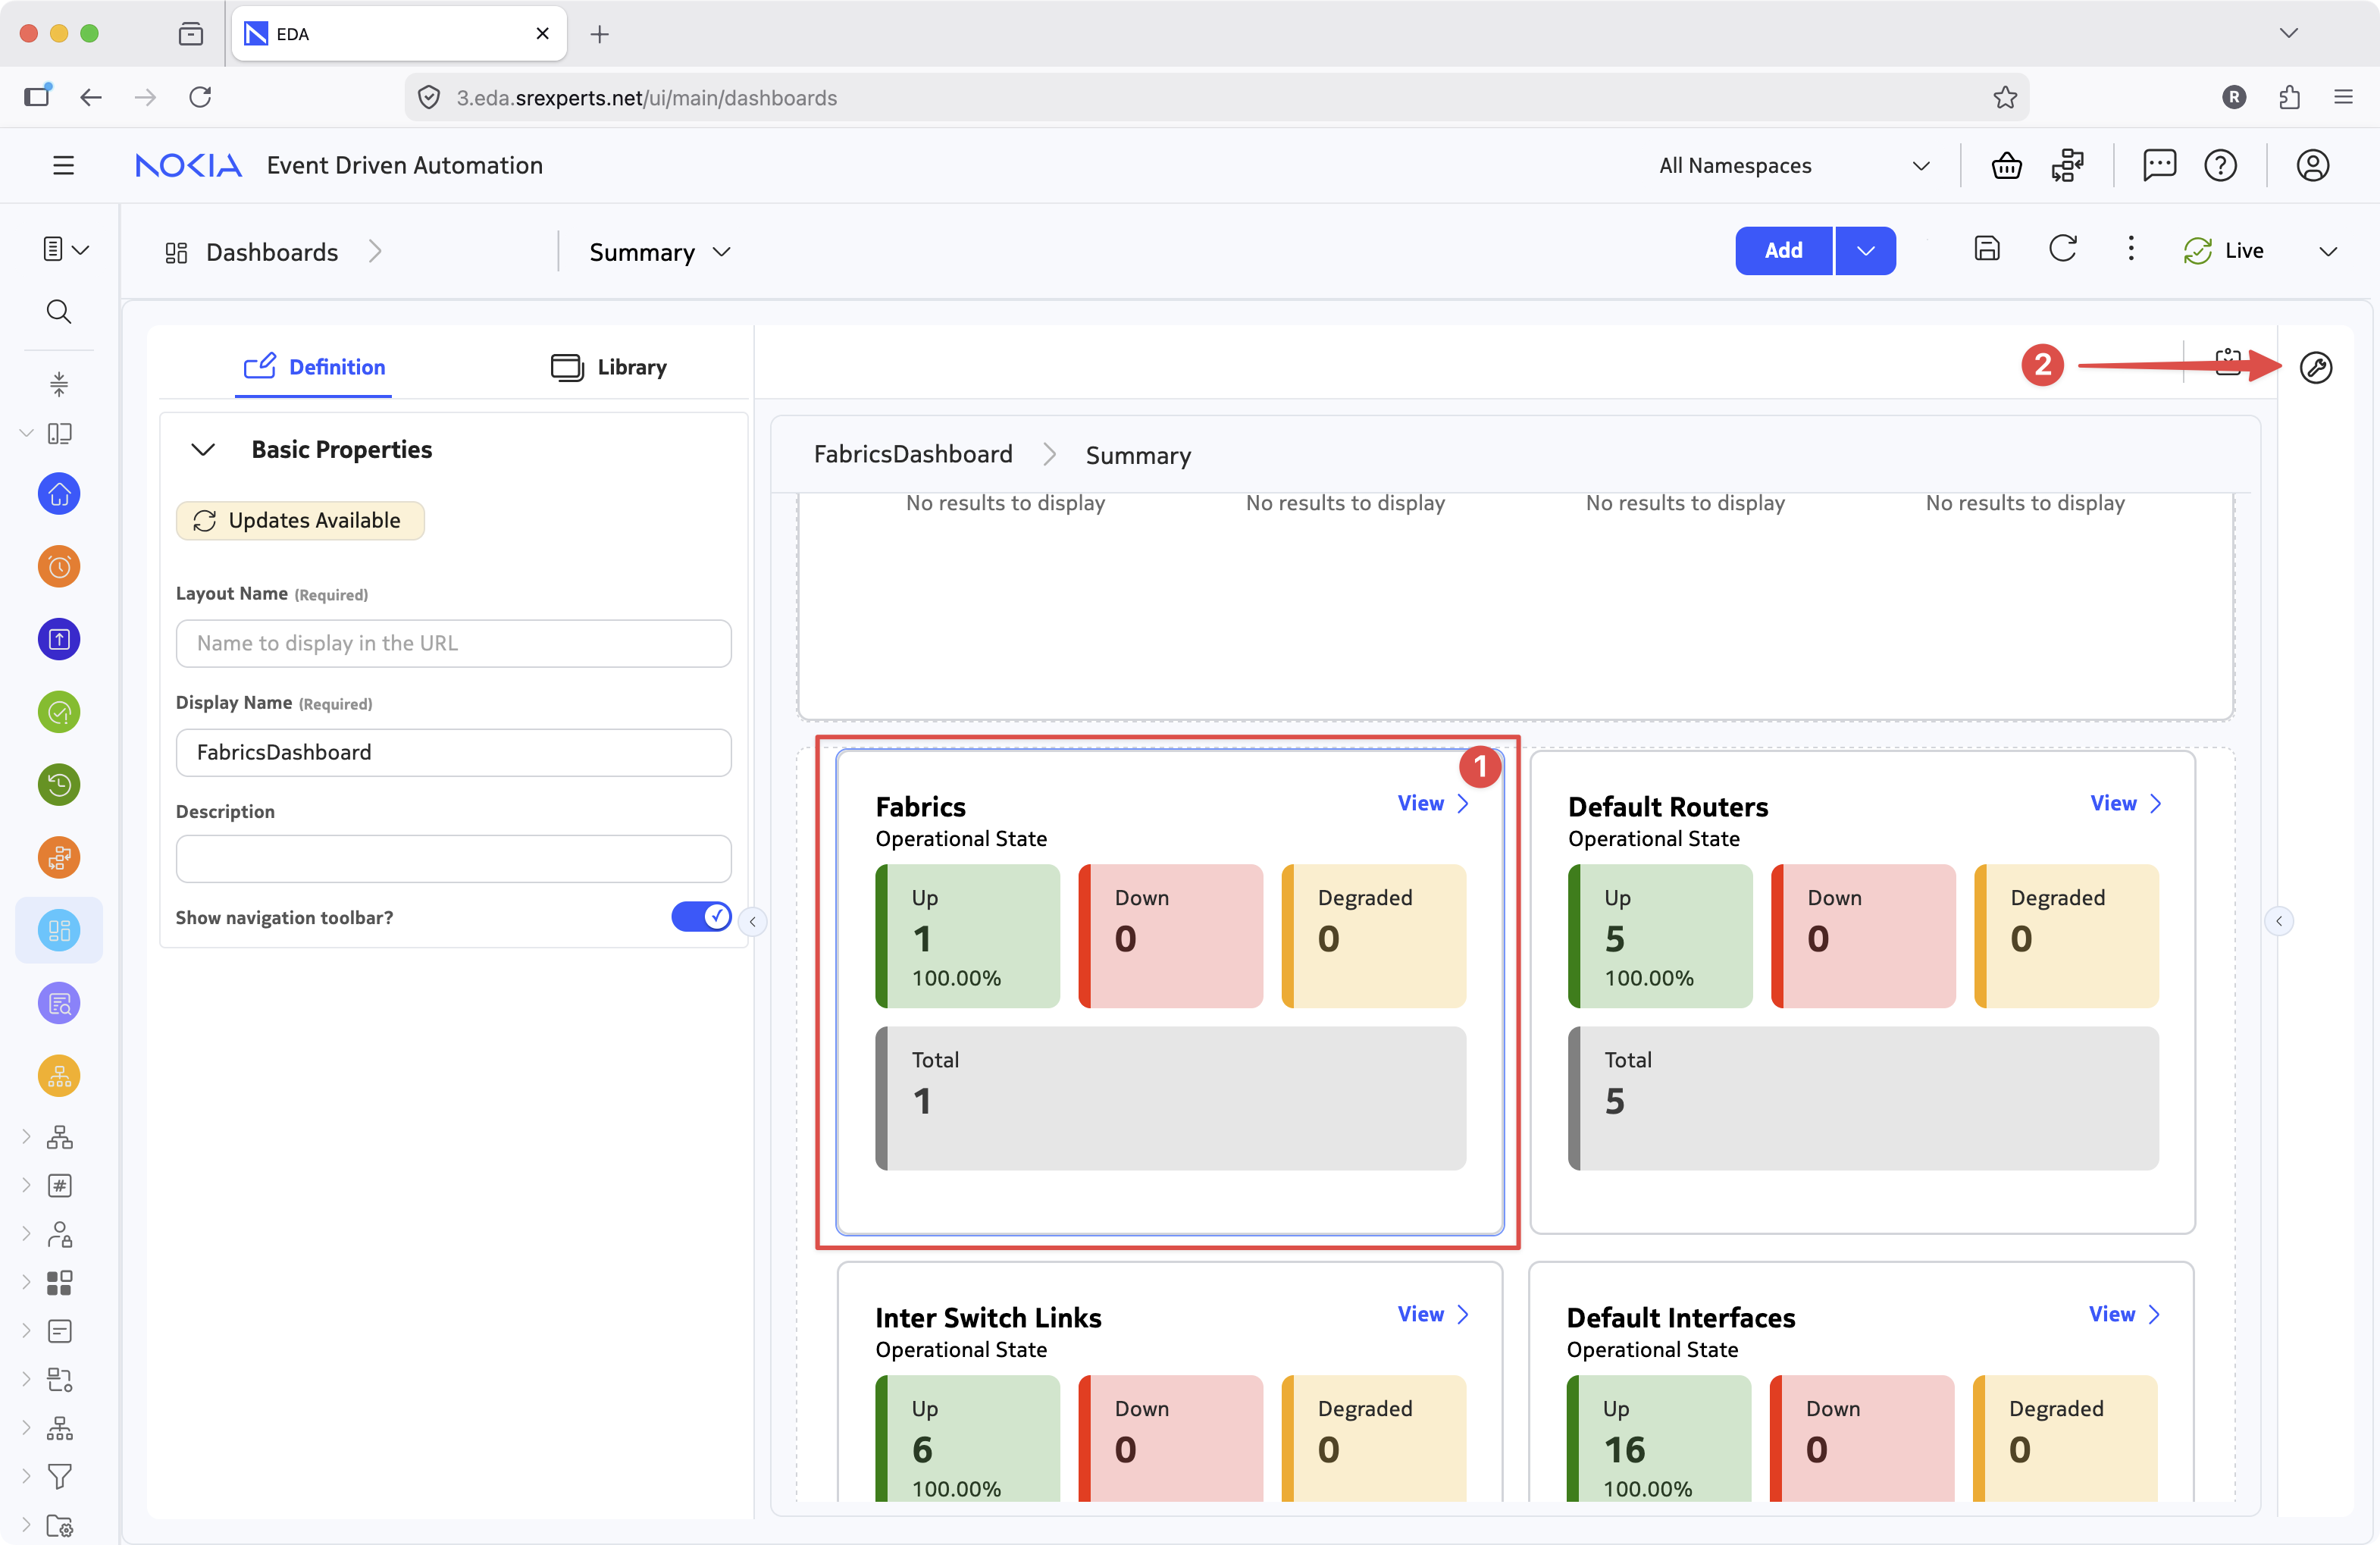Expand the user lock sidebar group
This screenshot has height=1545, width=2380.
click(27, 1234)
